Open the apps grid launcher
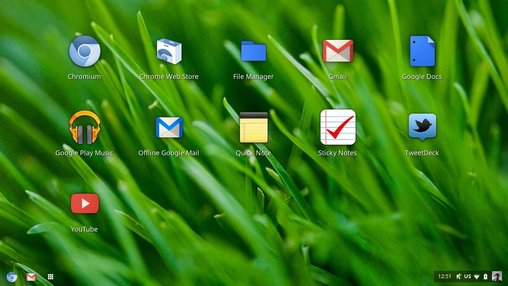The width and height of the screenshot is (508, 286). point(51,277)
